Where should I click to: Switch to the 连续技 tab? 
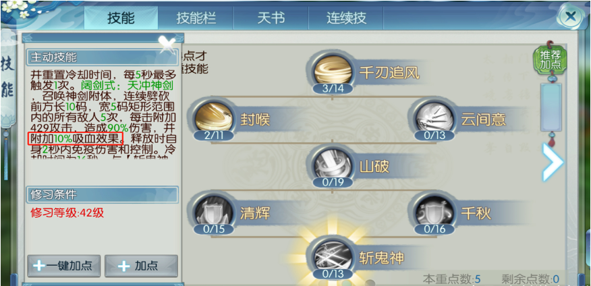[346, 18]
